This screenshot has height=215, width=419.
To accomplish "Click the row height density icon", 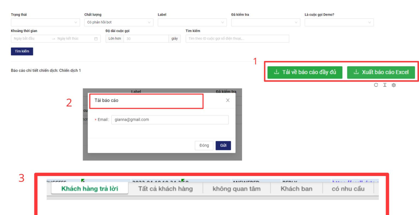I will 385,85.
